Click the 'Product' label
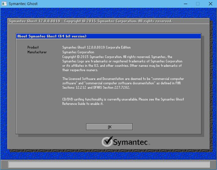Screen dimensions: 217x170 [x=33, y=47]
